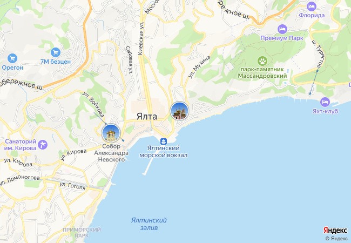Click the Яндекс logo

(335, 230)
